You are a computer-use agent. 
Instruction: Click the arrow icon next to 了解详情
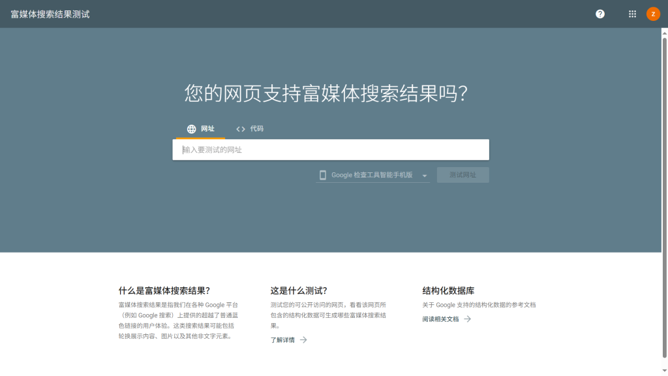tap(303, 339)
